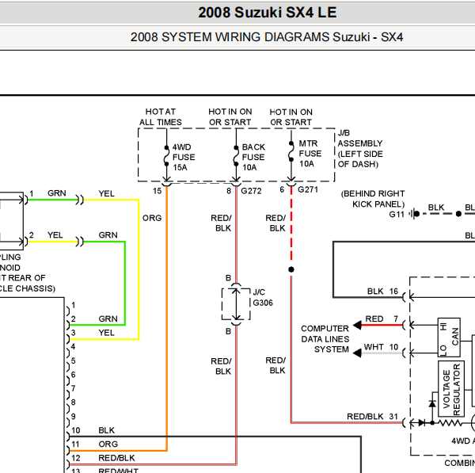Click the "WHT 10" wire label

[381, 347]
